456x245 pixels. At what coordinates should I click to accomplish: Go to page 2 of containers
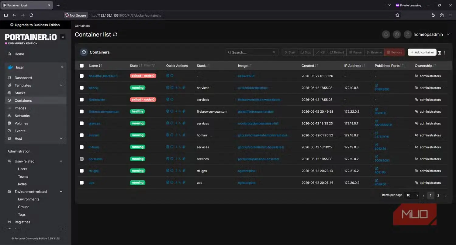(x=438, y=196)
